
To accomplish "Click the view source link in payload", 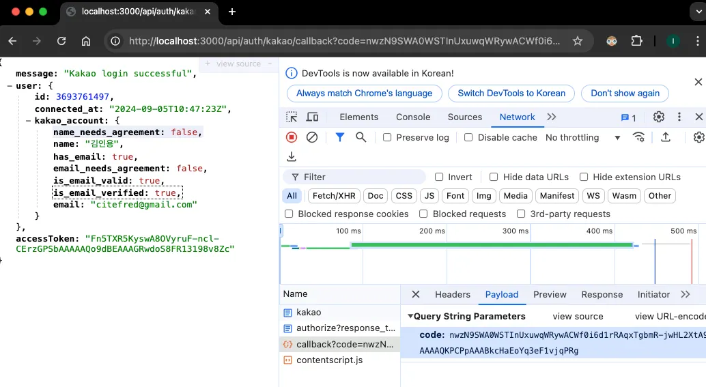I will point(578,317).
